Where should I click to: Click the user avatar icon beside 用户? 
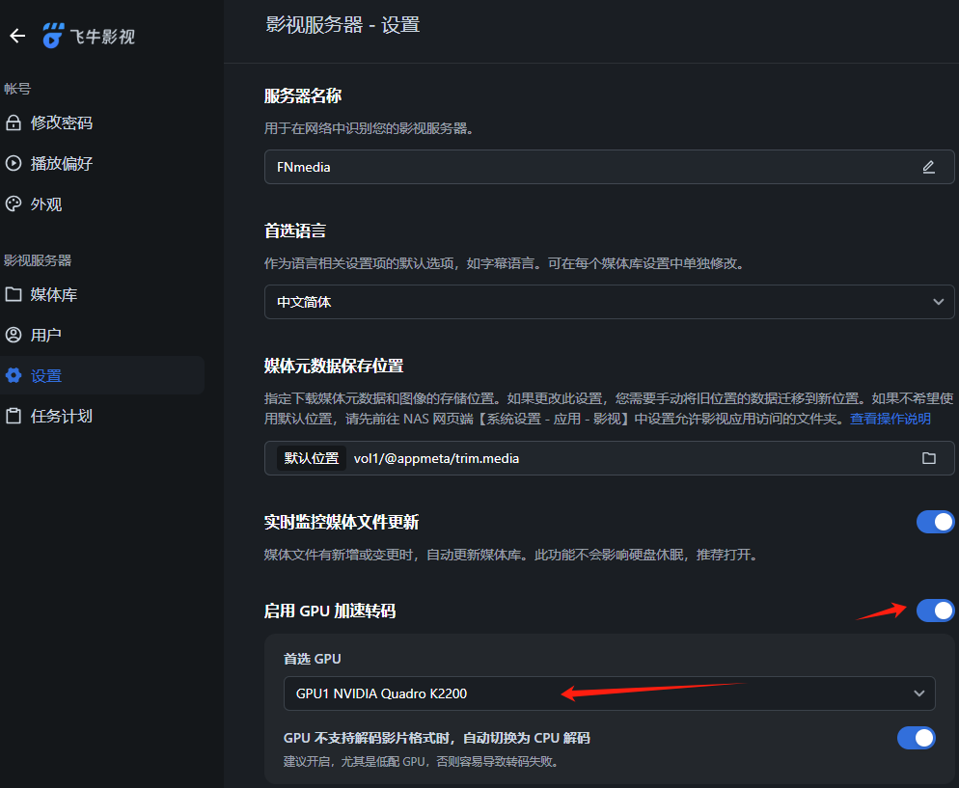coord(14,335)
